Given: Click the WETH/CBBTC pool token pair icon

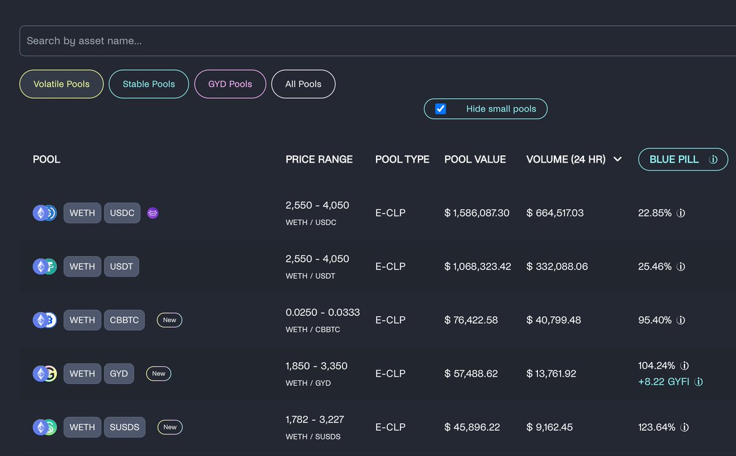Looking at the screenshot, I should pos(45,320).
